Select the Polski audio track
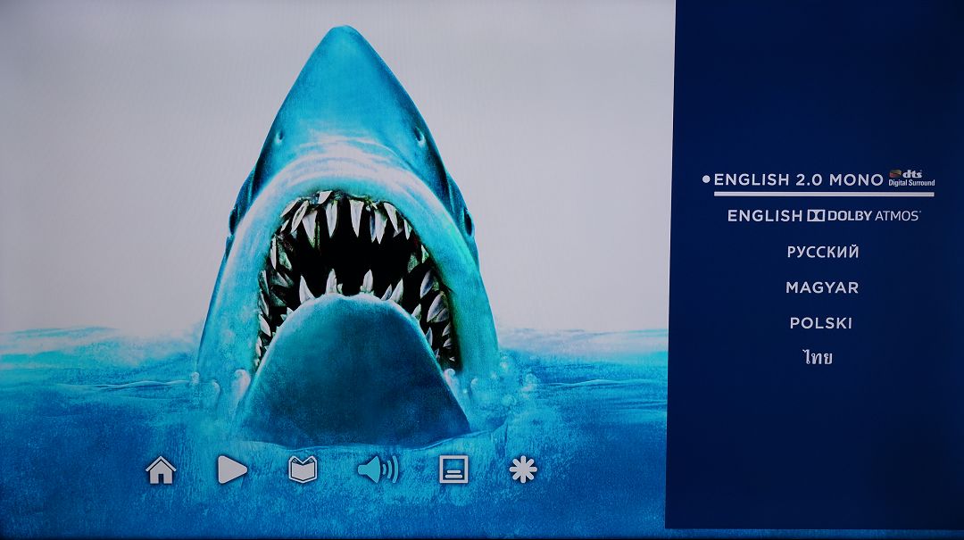 coord(821,323)
